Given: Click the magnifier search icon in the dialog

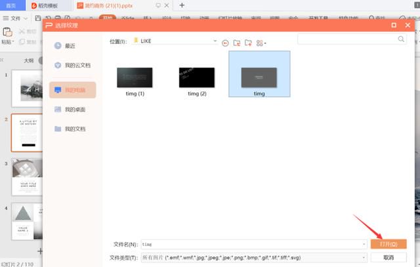Looking at the screenshot, I should point(401,39).
